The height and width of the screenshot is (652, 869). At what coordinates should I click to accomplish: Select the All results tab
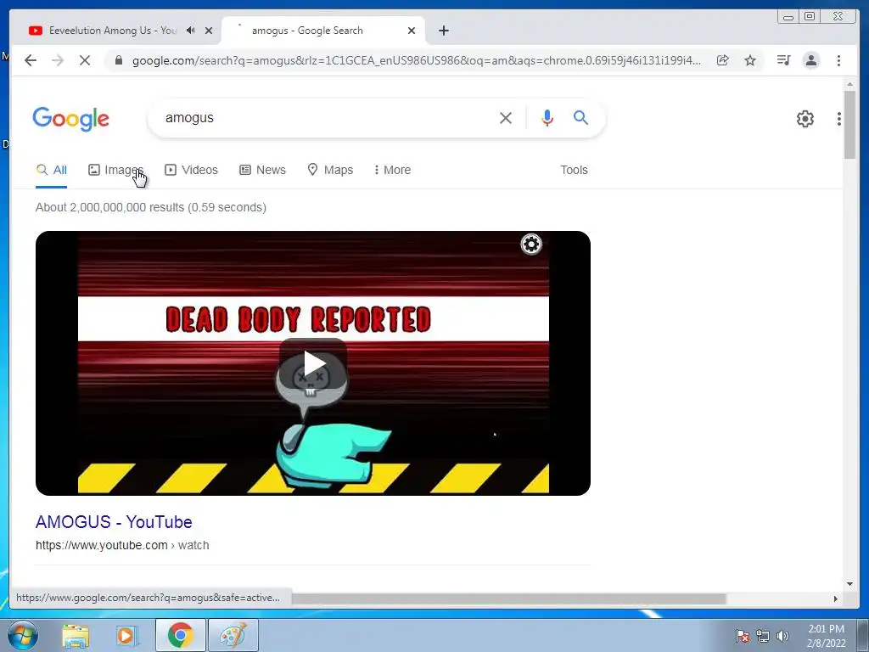coord(52,170)
